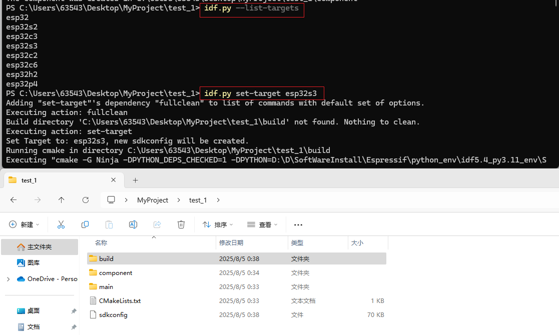Image resolution: width=559 pixels, height=335 pixels.
Task: Click the Share icon in toolbar
Action: [x=157, y=224]
